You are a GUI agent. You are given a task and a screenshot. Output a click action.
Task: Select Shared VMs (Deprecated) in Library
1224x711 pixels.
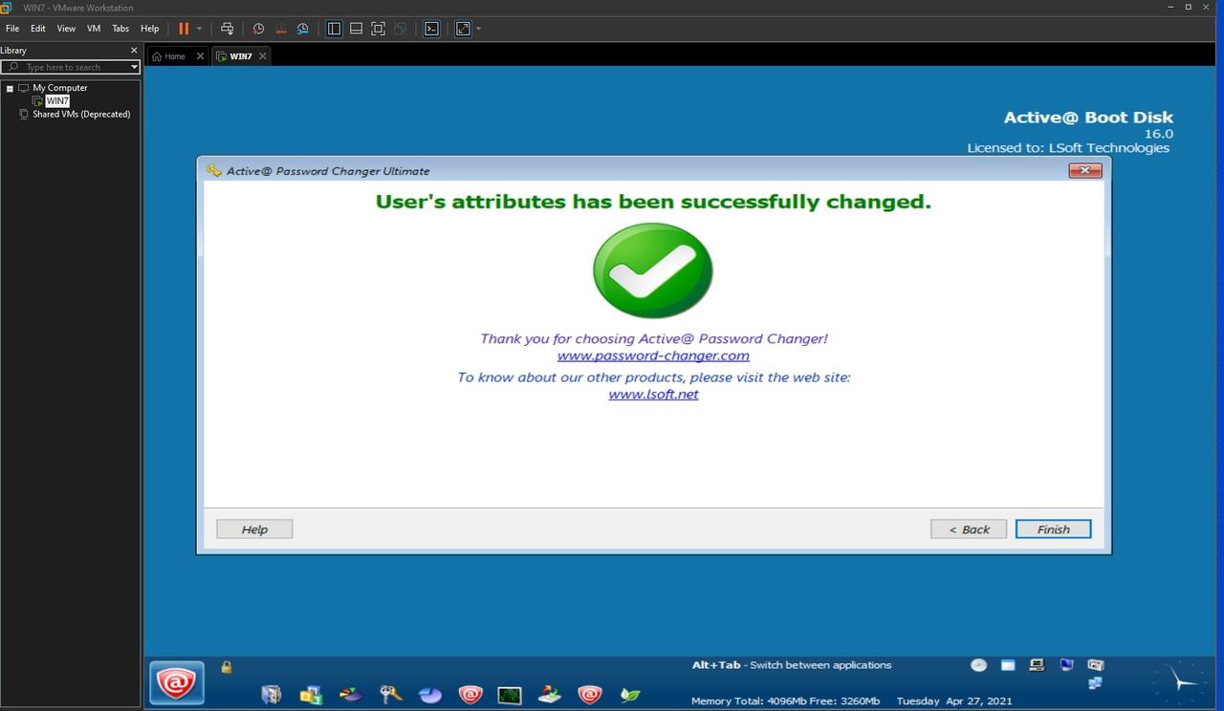(x=80, y=115)
